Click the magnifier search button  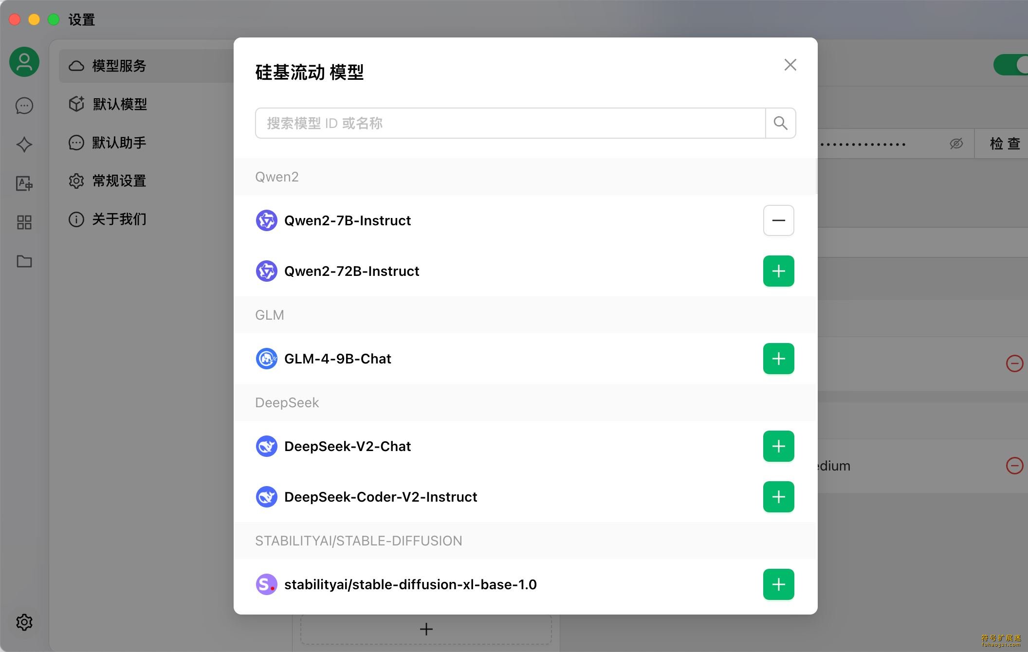pyautogui.click(x=781, y=123)
